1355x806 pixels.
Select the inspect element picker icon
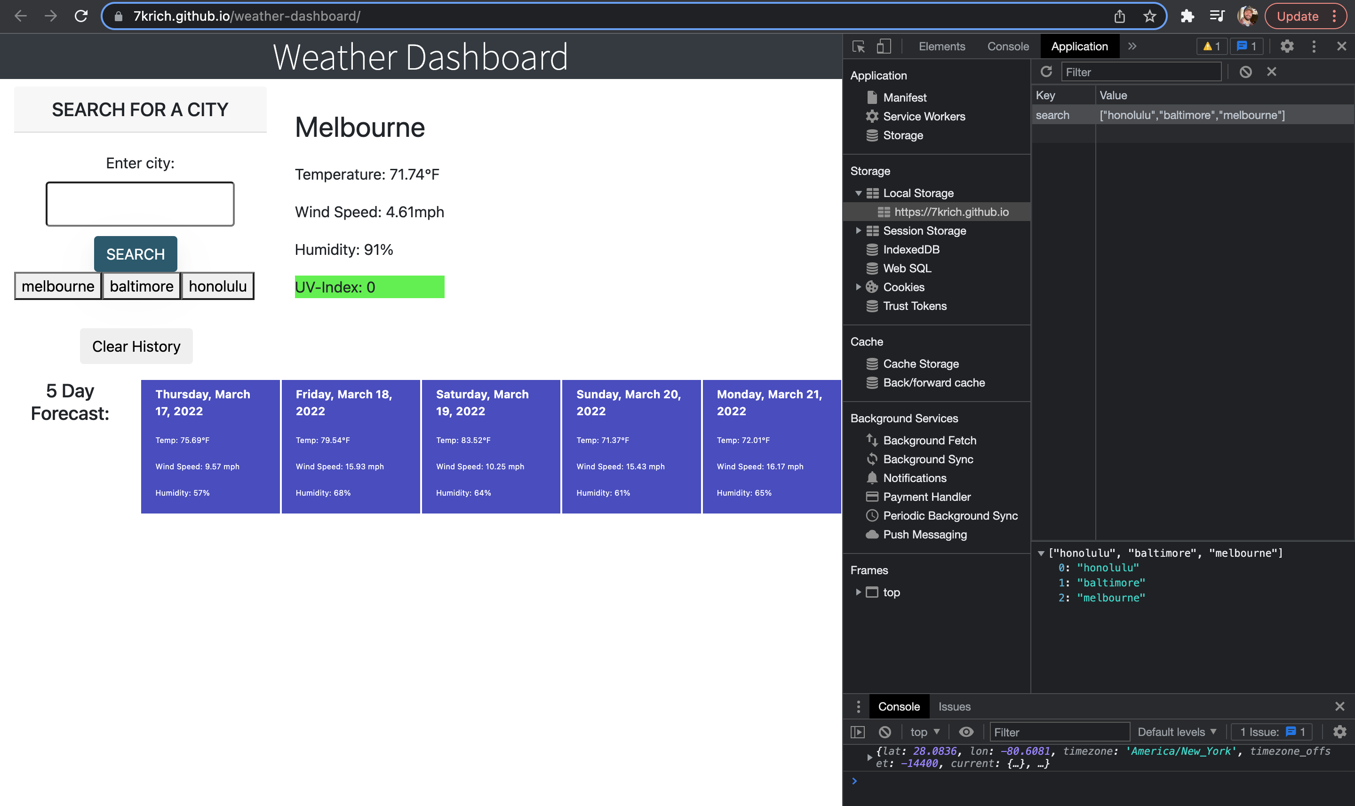point(859,46)
